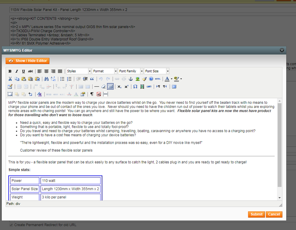Insert an anchor using the anchor icon

pos(131,79)
